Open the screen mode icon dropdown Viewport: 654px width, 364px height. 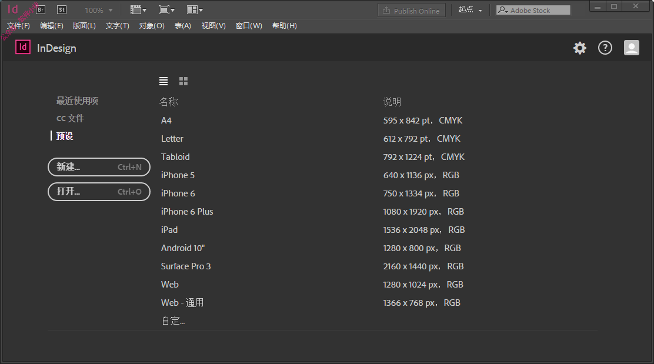tap(166, 9)
